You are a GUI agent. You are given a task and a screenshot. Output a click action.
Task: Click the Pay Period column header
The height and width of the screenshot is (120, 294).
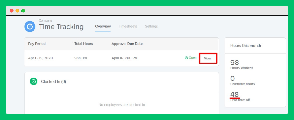click(x=37, y=44)
